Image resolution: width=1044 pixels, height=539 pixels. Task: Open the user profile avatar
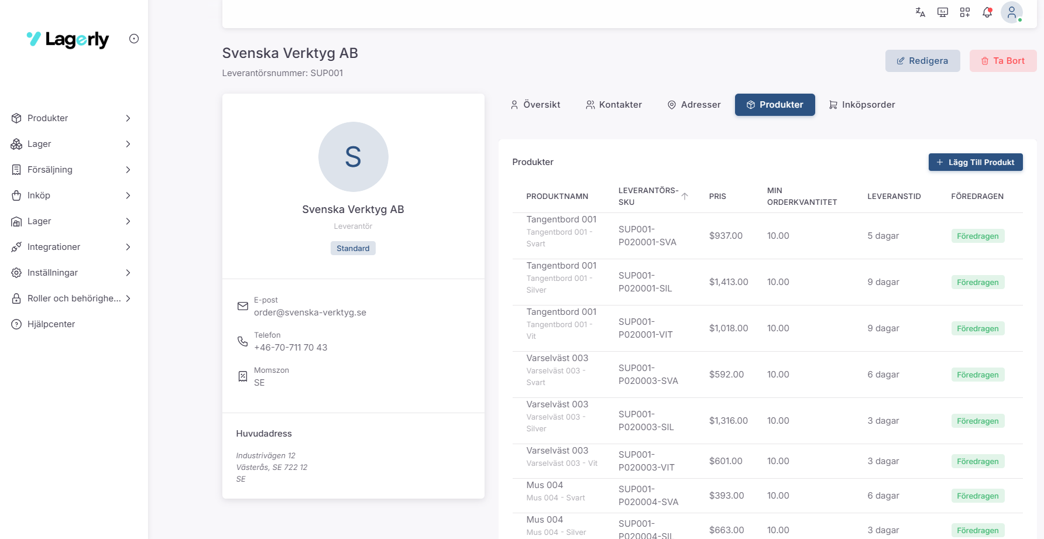click(x=1011, y=12)
